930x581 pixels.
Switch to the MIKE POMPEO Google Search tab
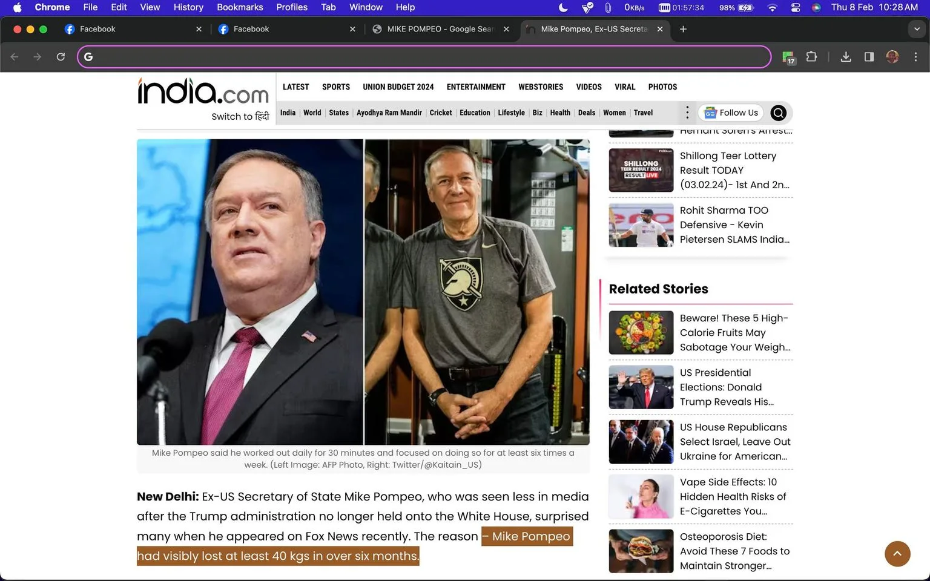(x=441, y=29)
